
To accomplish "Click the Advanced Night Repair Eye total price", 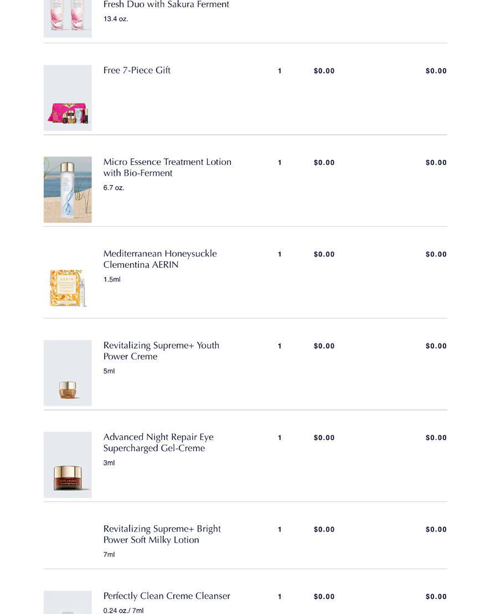I will [x=436, y=438].
